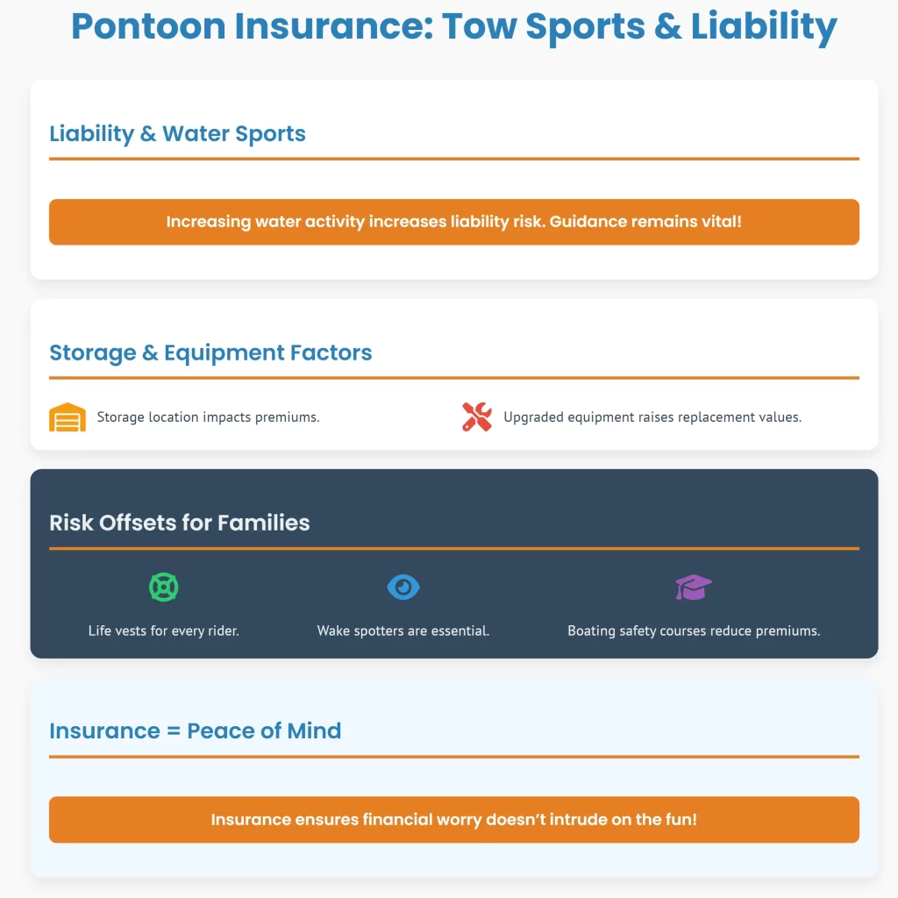
Task: Select the Liability & Water Sports heading
Action: (x=177, y=134)
